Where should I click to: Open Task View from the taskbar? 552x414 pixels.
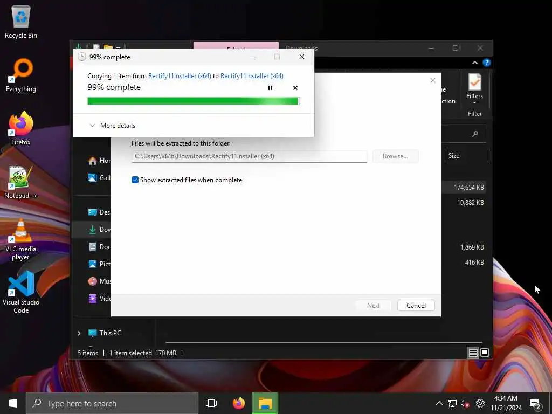click(x=211, y=403)
